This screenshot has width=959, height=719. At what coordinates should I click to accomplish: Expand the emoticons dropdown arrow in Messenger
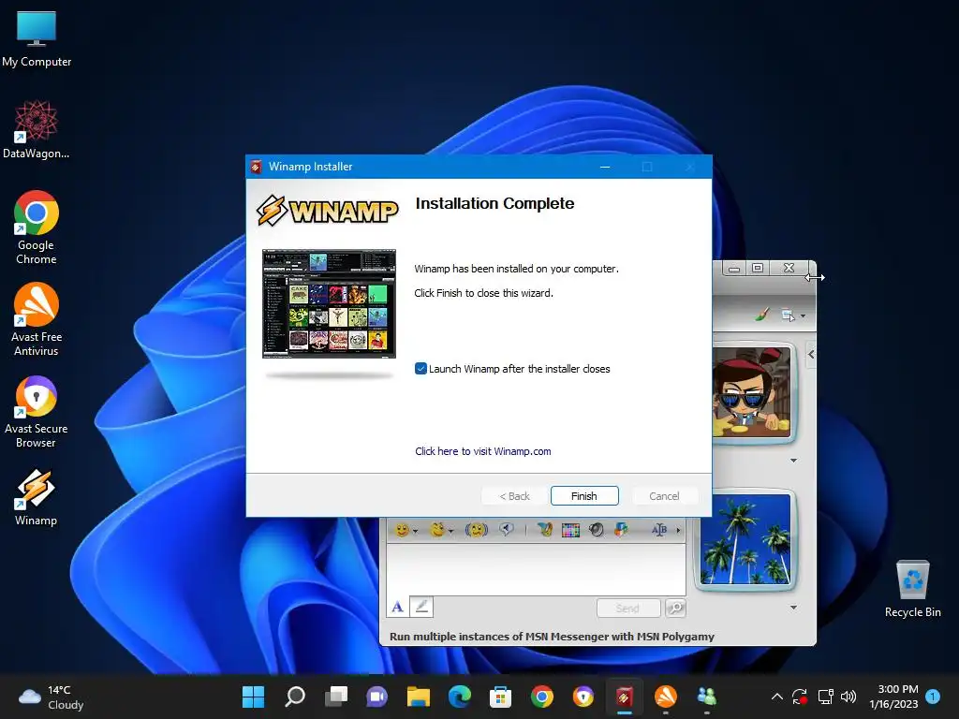coord(415,532)
